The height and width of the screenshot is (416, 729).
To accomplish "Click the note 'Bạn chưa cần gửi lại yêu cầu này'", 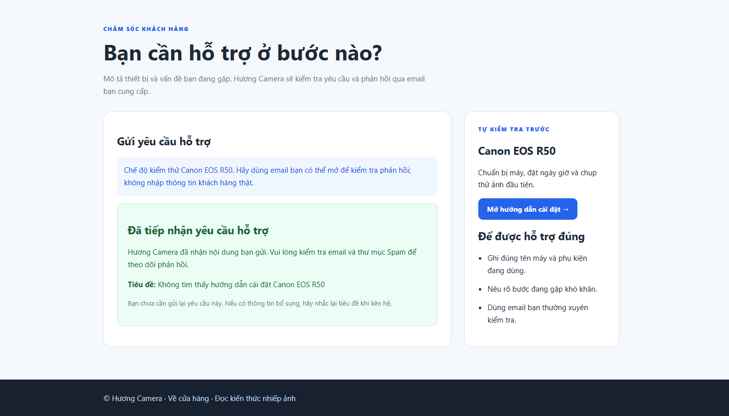I will tap(260, 303).
